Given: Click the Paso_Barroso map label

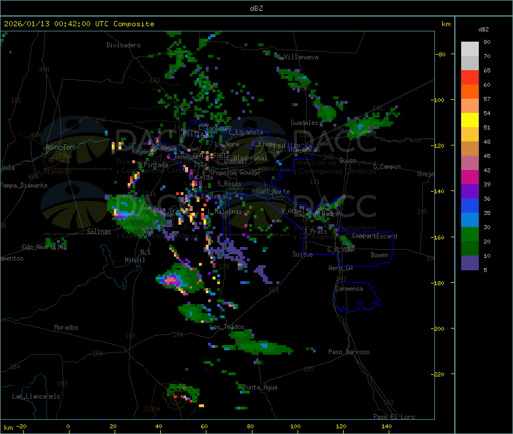Looking at the screenshot, I should [x=349, y=352].
